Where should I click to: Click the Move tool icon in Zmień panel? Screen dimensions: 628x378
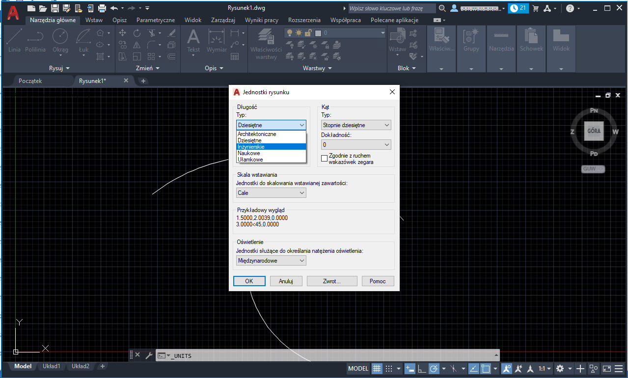click(123, 33)
